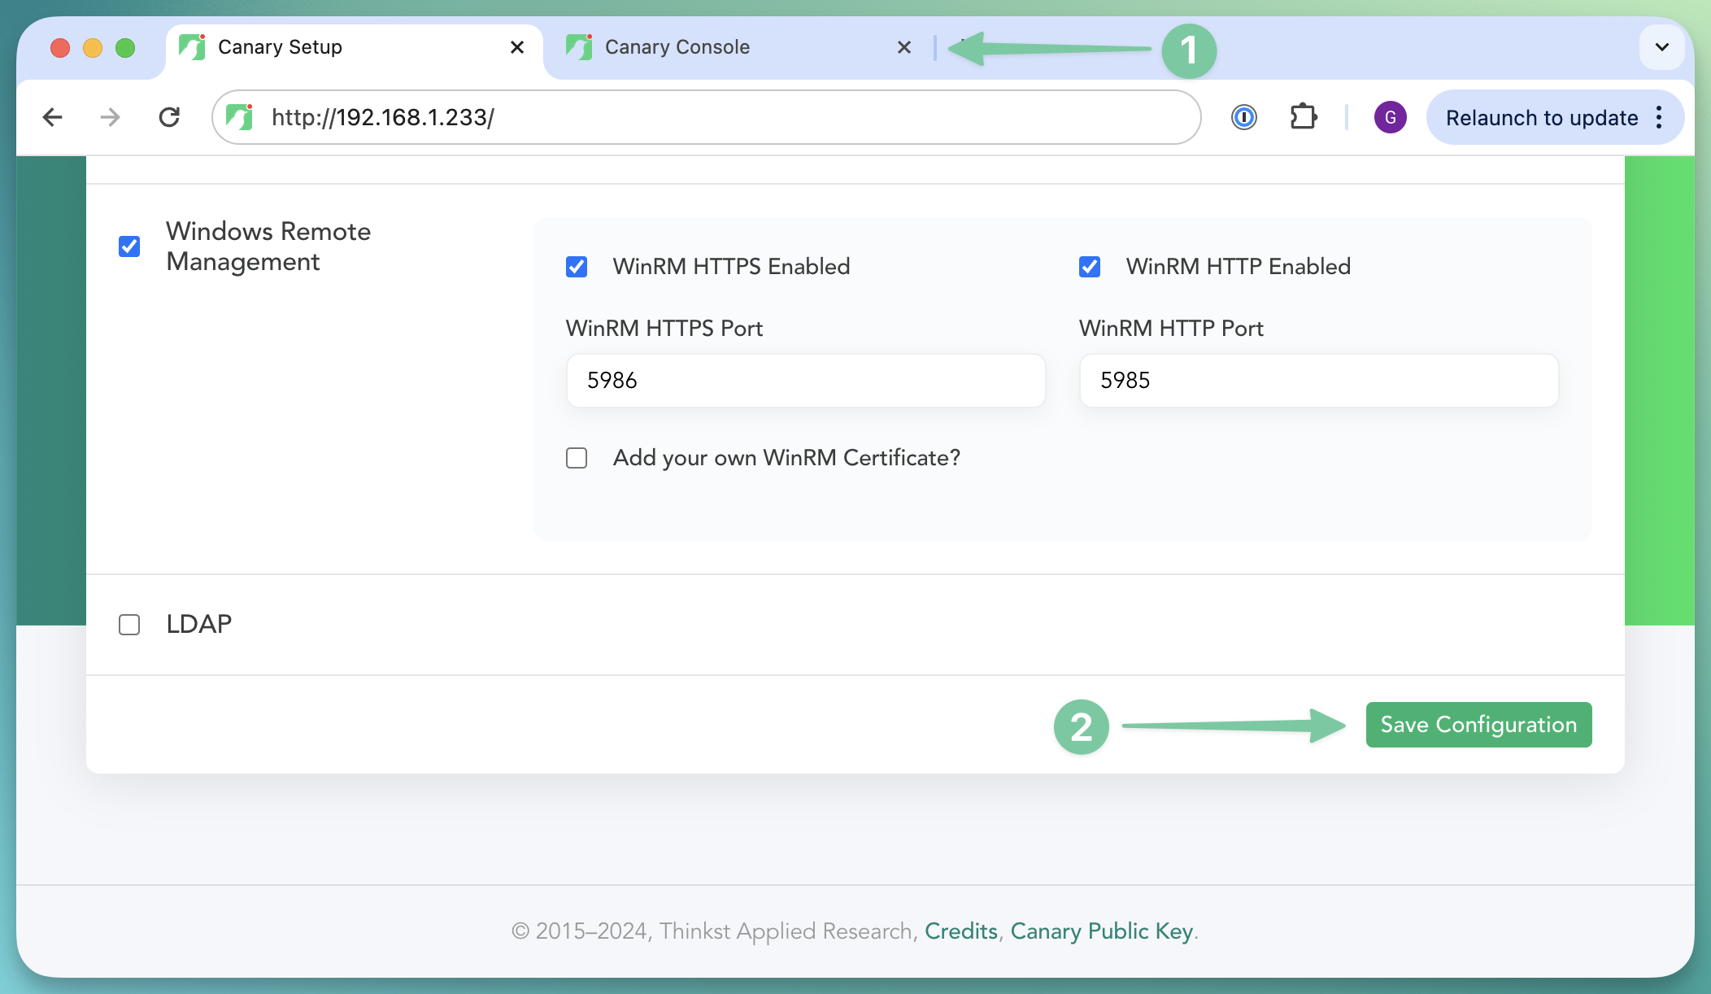Enable the LDAP checkbox
Image resolution: width=1711 pixels, height=994 pixels.
coord(128,624)
